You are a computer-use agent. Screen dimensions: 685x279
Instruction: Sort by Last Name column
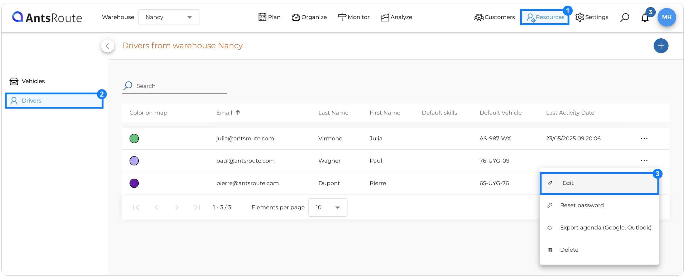(x=333, y=113)
